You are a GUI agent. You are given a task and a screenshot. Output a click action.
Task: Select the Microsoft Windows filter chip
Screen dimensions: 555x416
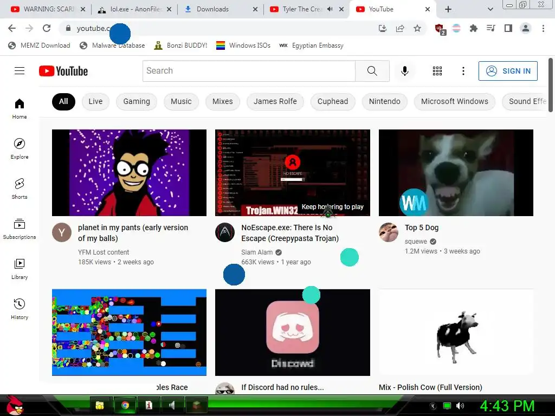pos(455,101)
